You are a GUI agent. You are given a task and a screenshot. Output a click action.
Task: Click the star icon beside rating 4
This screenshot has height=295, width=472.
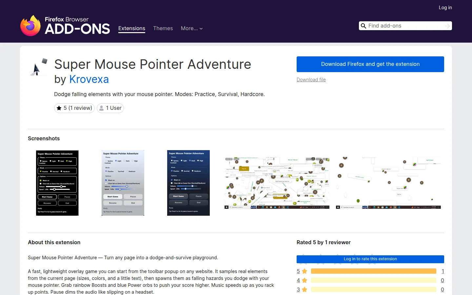305,280
